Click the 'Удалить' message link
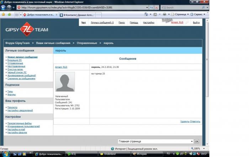This screenshot has width=249, height=157. click(x=185, y=121)
